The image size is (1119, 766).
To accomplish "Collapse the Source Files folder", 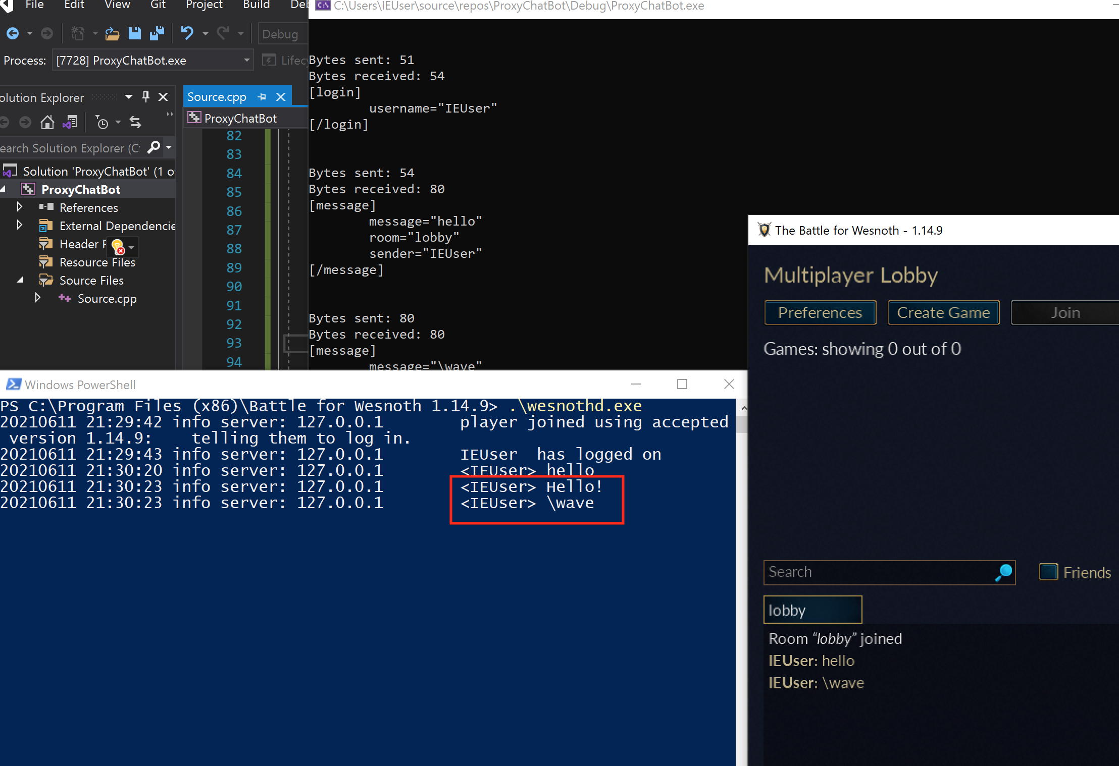I will [x=20, y=280].
